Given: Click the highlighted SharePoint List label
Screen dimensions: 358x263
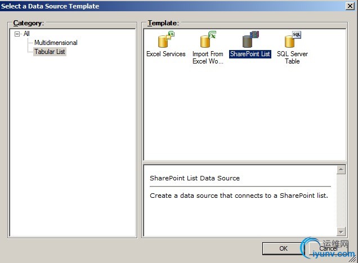Looking at the screenshot, I should pos(250,54).
